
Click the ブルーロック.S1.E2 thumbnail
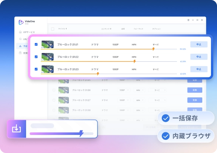(x=48, y=57)
